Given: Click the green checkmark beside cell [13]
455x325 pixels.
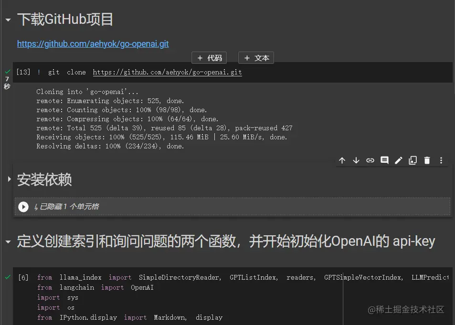Looking at the screenshot, I should tap(8, 72).
